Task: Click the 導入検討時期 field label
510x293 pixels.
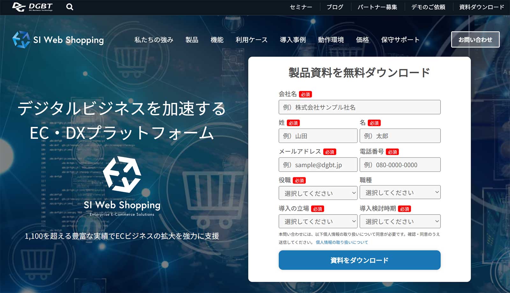Action: point(378,209)
